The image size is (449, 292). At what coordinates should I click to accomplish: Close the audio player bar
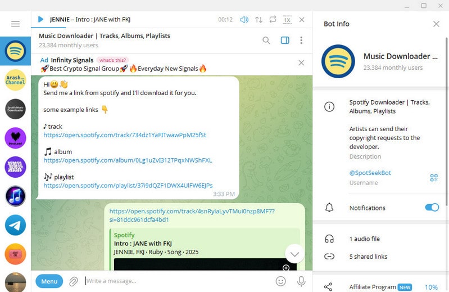[302, 20]
